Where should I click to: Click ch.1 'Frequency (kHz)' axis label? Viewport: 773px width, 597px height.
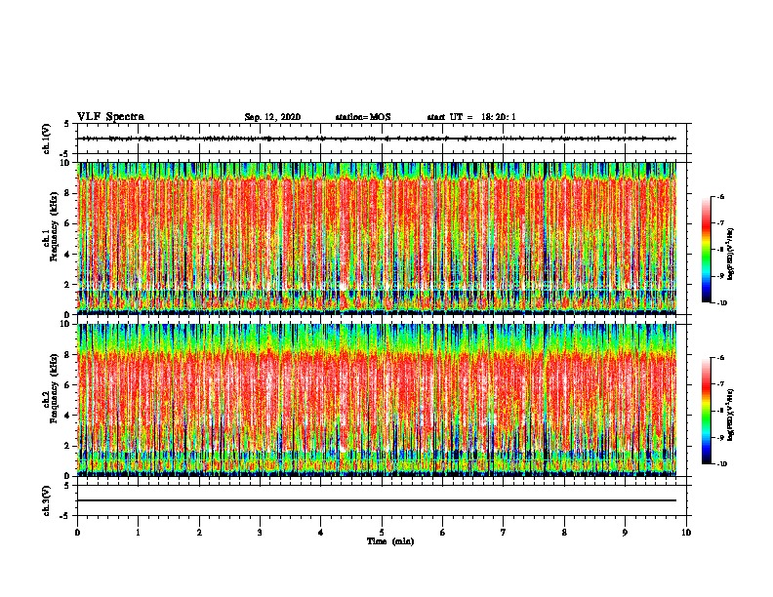click(x=54, y=227)
